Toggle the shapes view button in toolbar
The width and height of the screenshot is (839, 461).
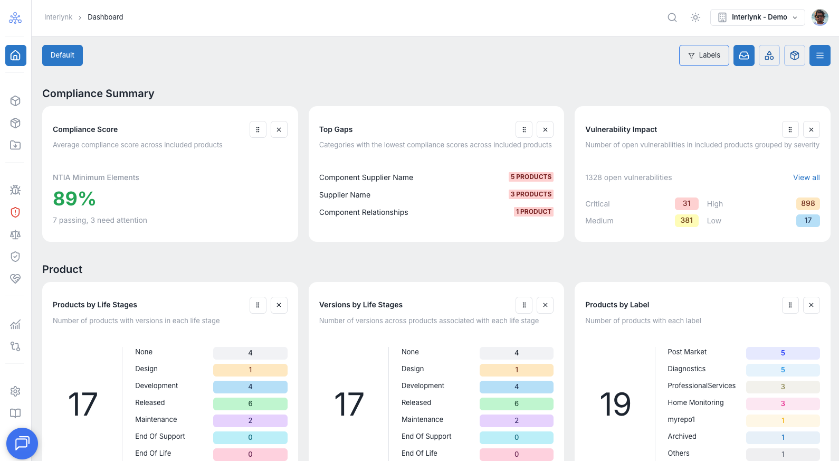click(769, 55)
